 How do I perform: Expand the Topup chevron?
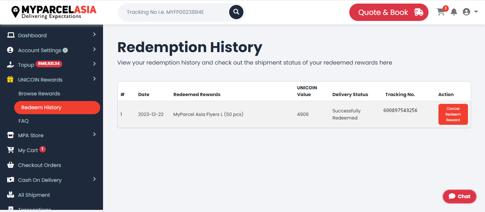(x=94, y=64)
